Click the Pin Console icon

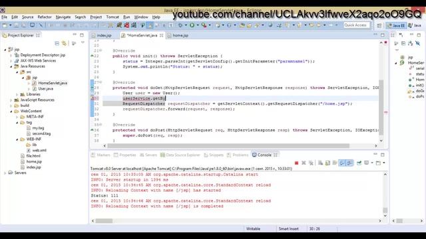[x=359, y=163]
